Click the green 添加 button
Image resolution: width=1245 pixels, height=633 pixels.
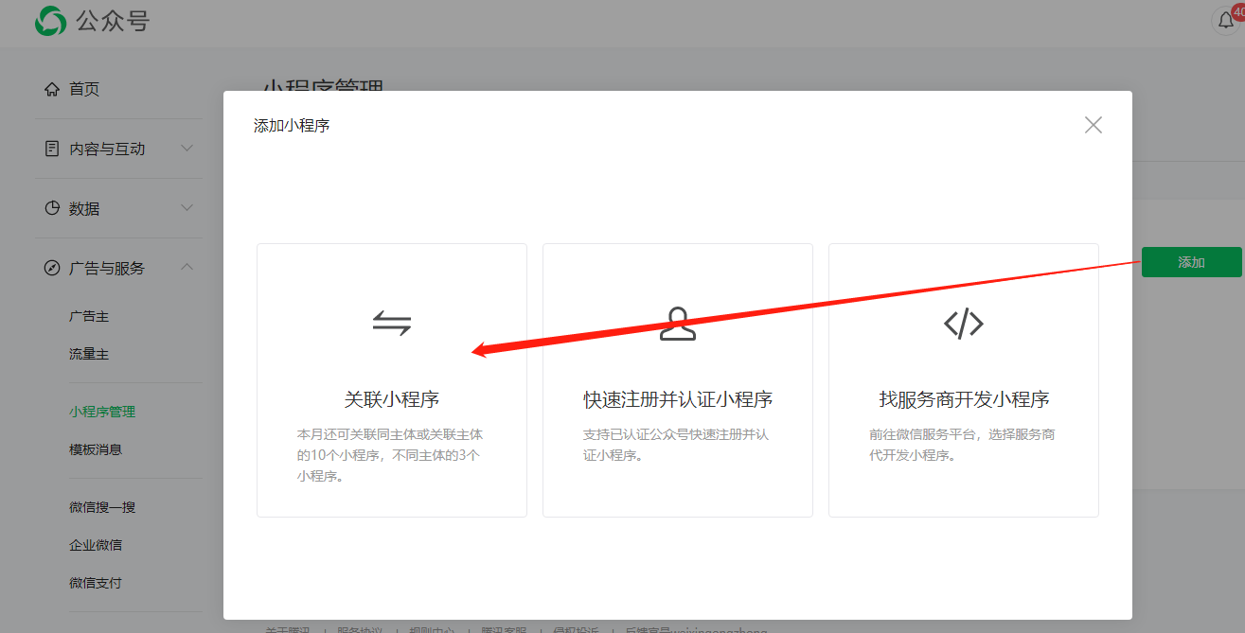click(x=1191, y=262)
